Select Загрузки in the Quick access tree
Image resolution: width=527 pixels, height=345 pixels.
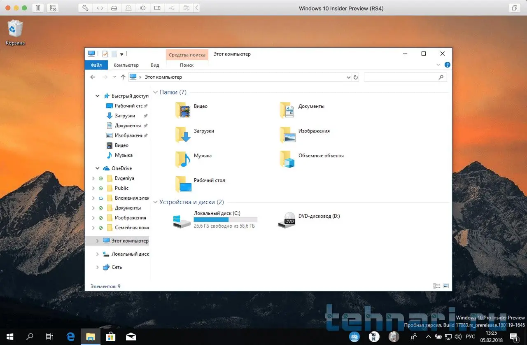click(125, 116)
